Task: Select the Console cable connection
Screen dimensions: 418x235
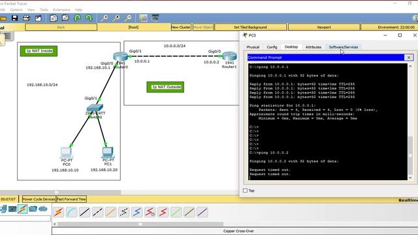Action: (x=71, y=212)
